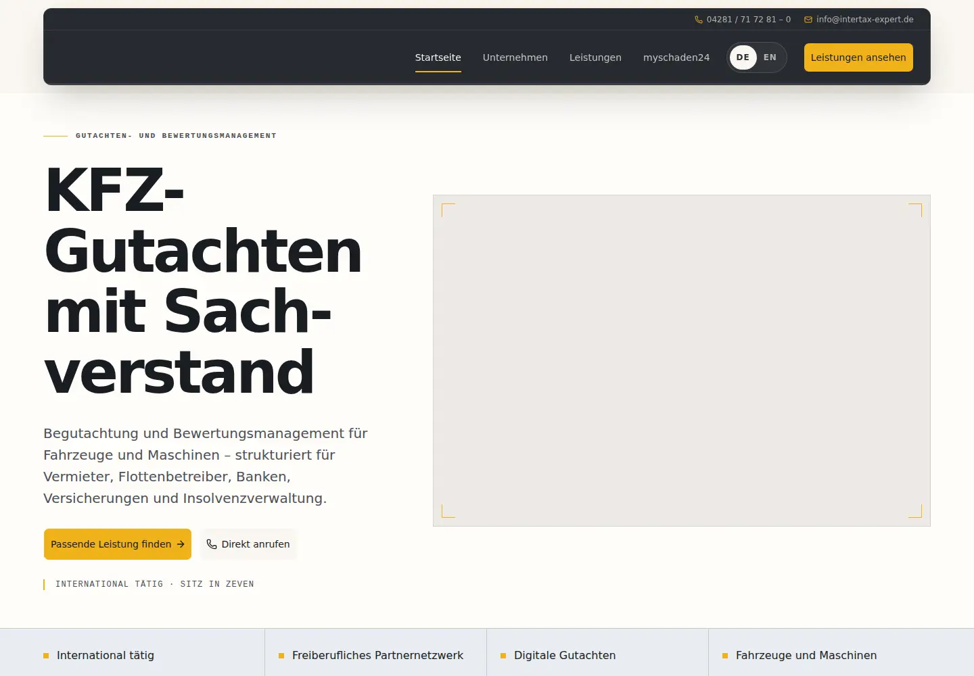
Task: Call the number 04281 / 71 72 81 – 0
Action: point(743,20)
